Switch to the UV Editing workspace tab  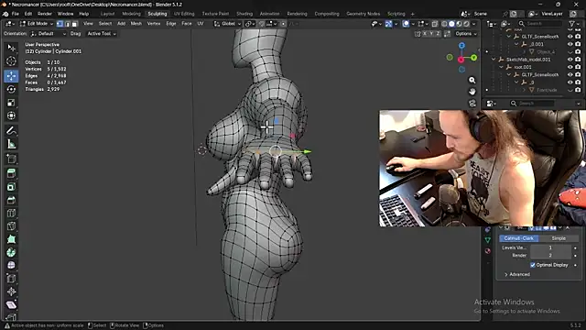[184, 14]
